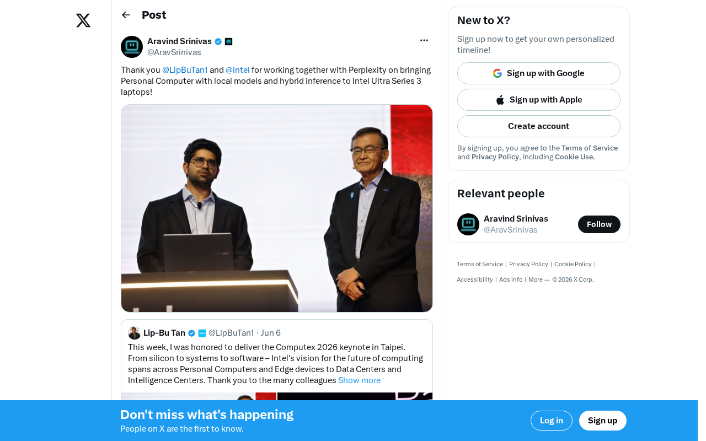Sign up with Apple
The image size is (706, 441).
tap(539, 100)
